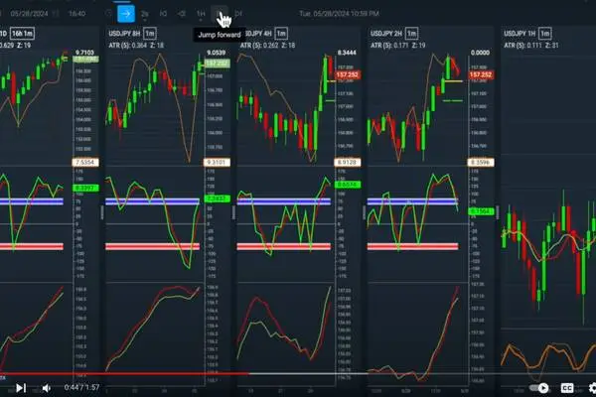
Task: Click the 05/28/2024 date field
Action: tap(29, 14)
